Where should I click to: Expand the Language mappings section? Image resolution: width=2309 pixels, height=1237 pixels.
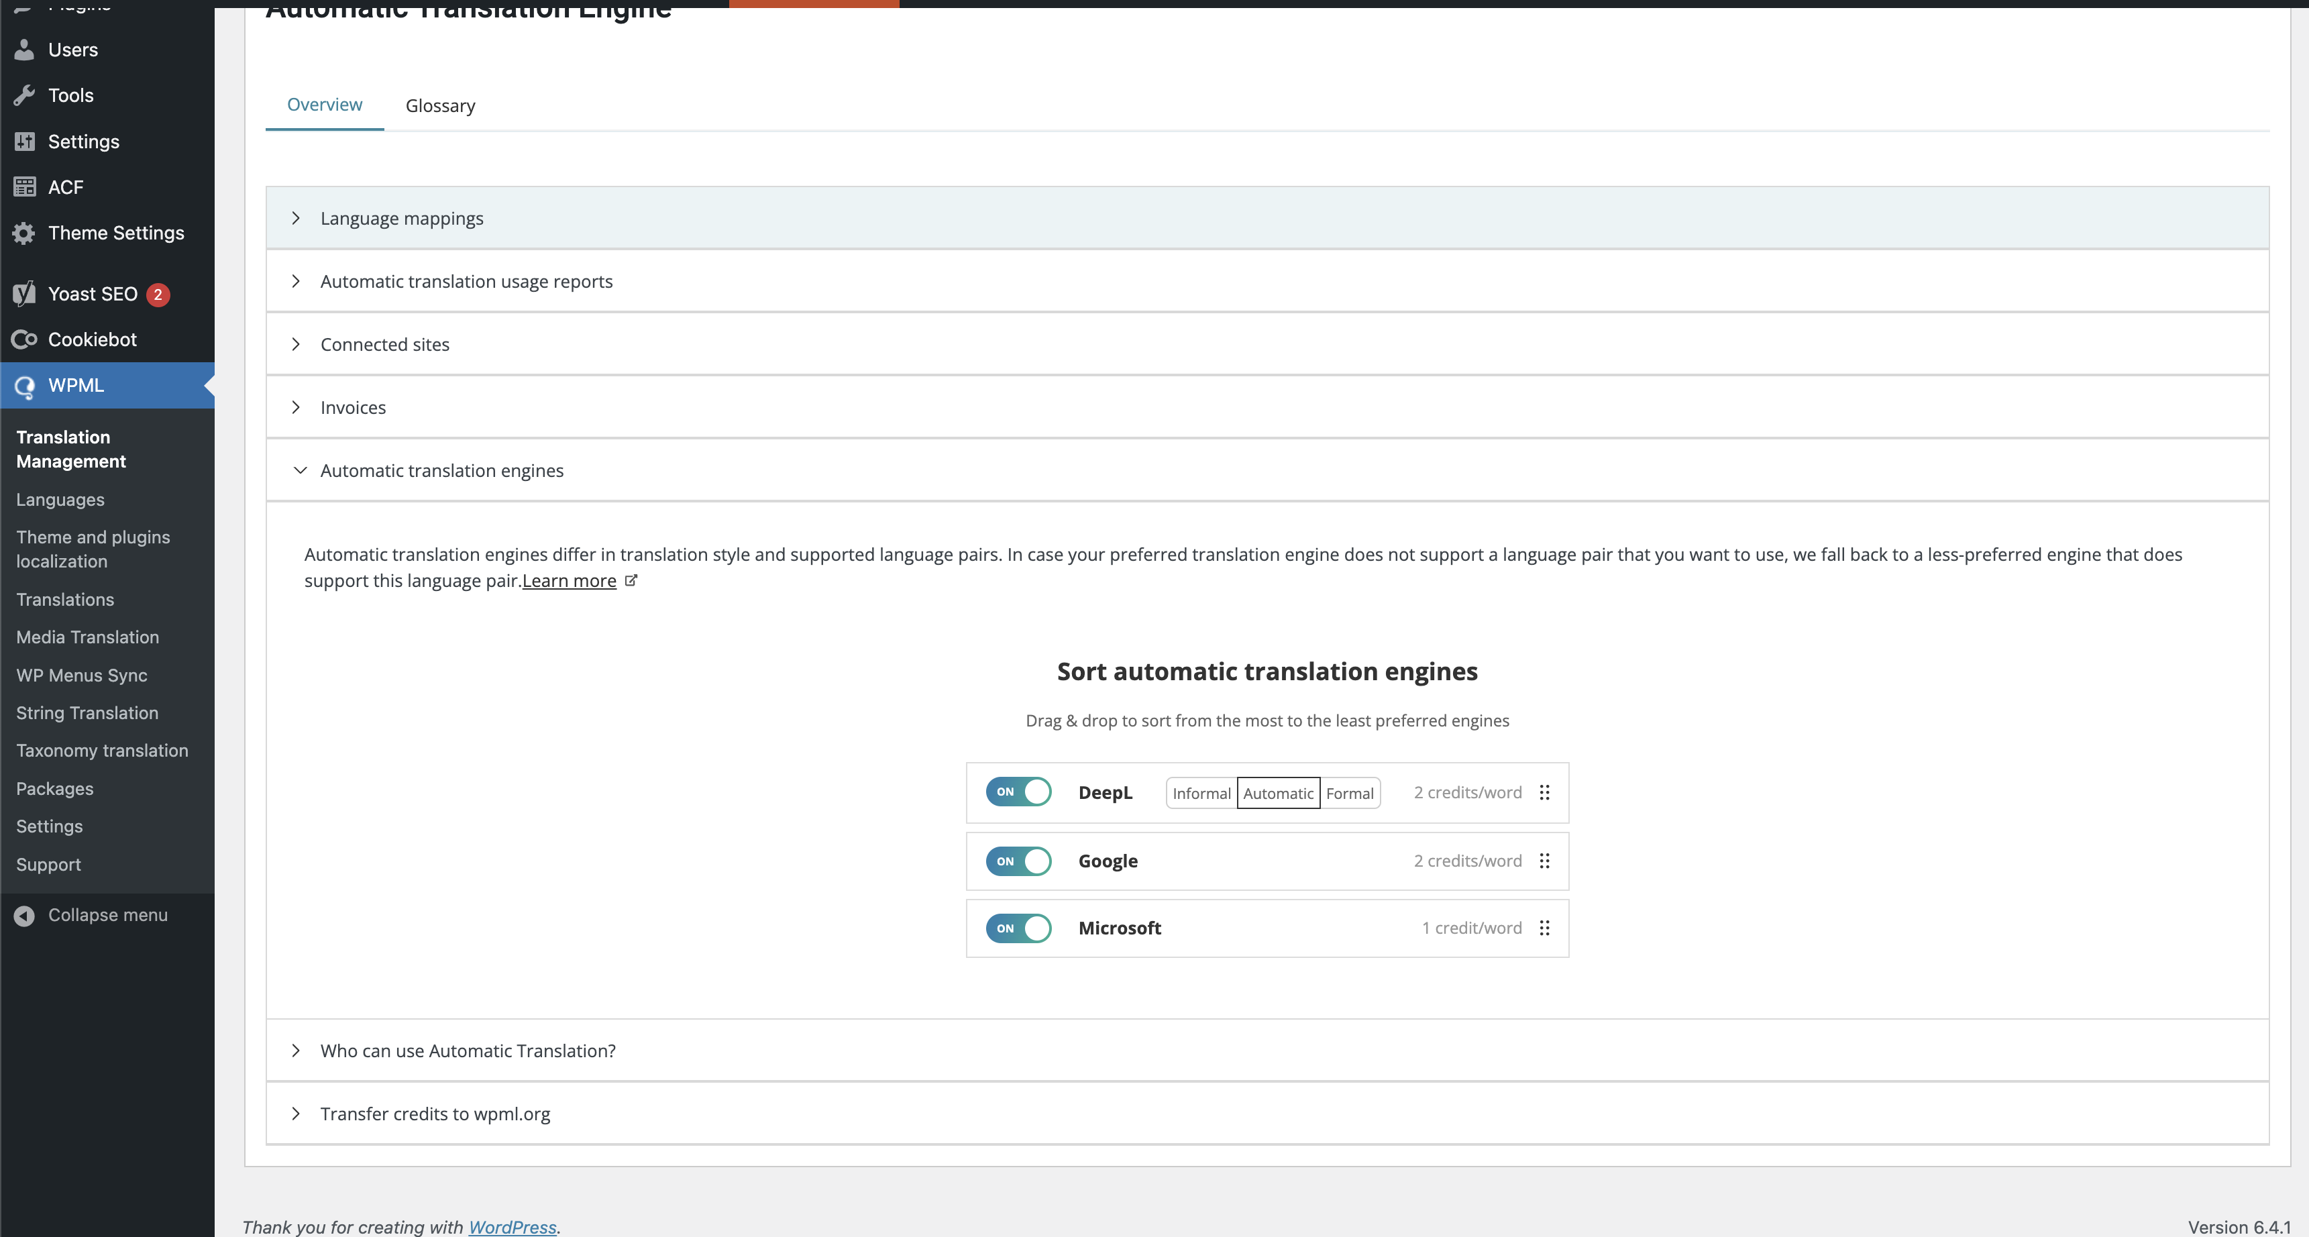(1267, 218)
